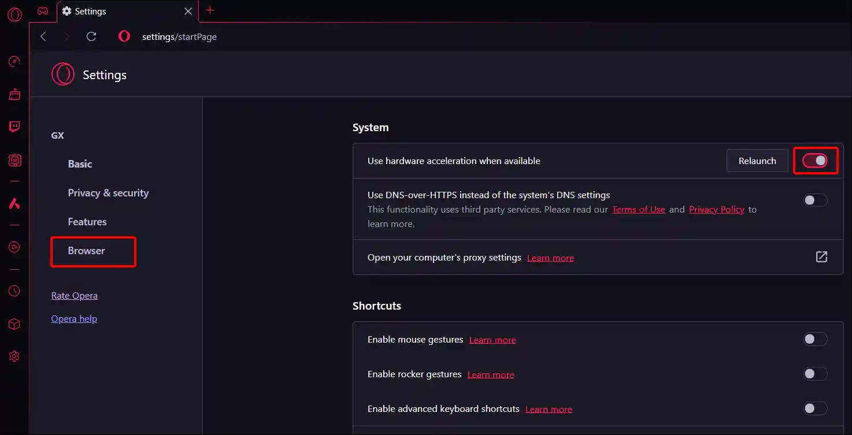Open the Opera menu logo button
This screenshot has width=852, height=435.
tap(14, 14)
